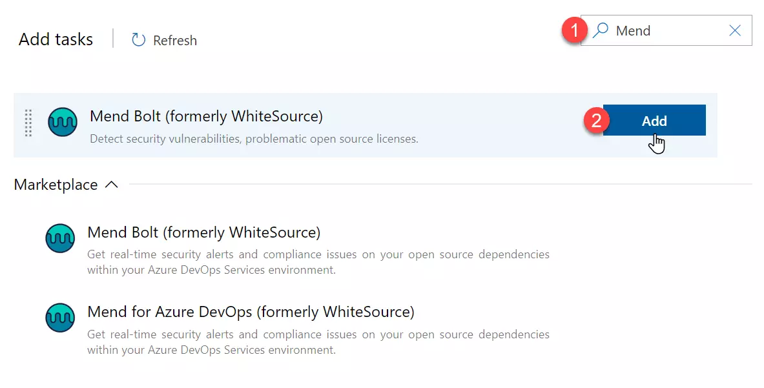This screenshot has width=764, height=388.
Task: Focus the search field containing Mend
Action: pyautogui.click(x=666, y=31)
